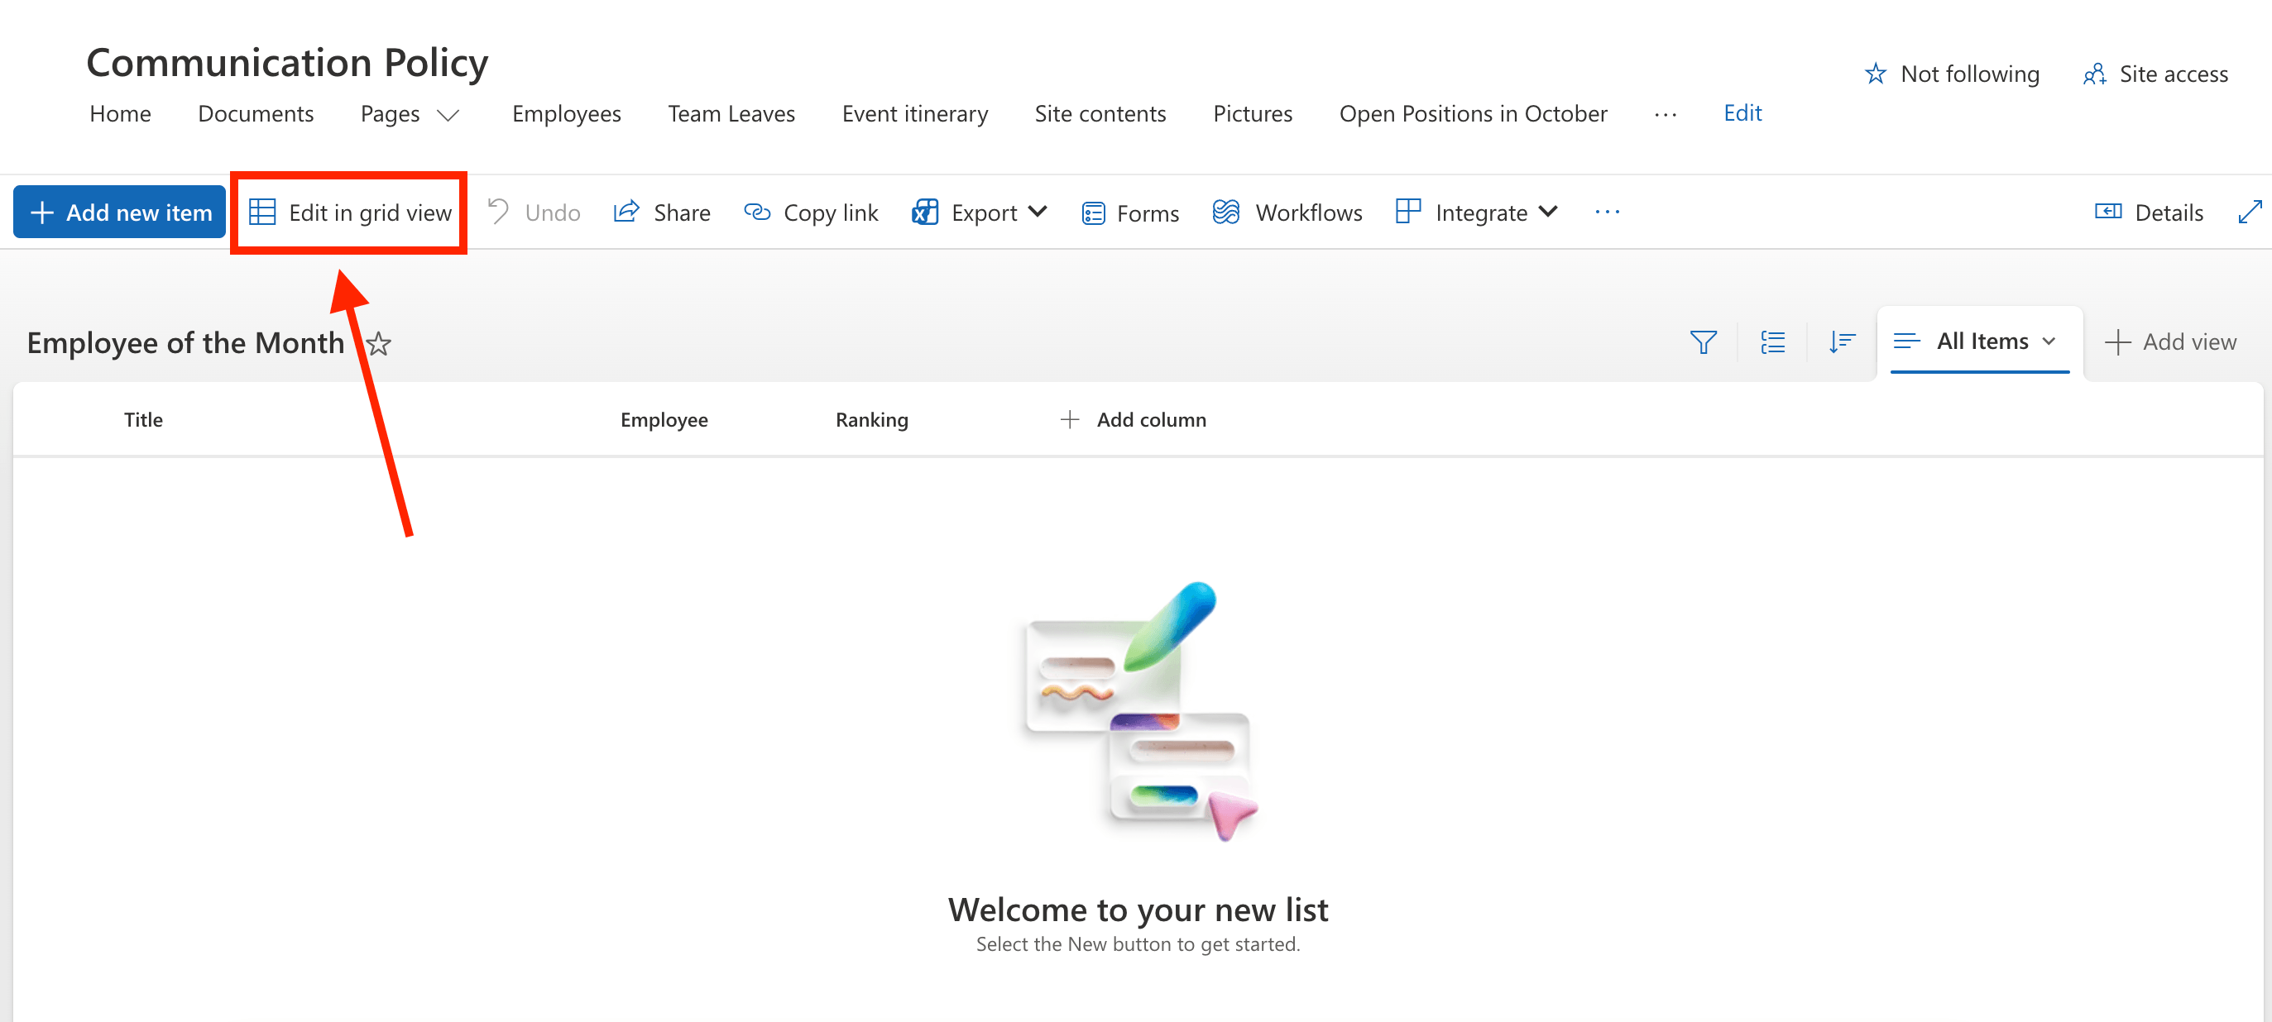
Task: Click the Add new item button
Action: pos(119,213)
